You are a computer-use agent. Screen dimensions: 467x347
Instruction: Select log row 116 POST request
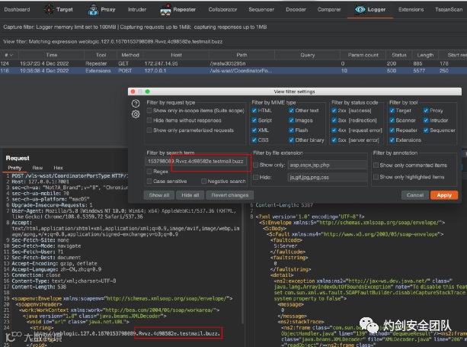233,71
